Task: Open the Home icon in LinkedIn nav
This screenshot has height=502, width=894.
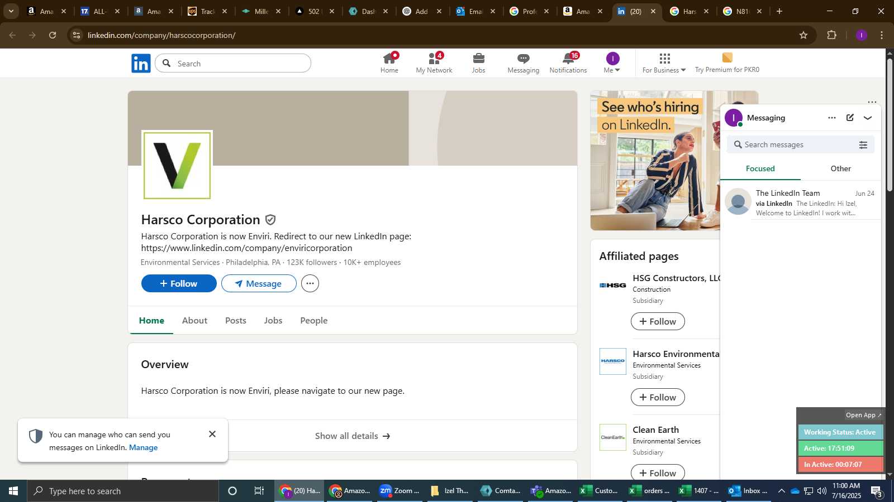Action: pos(389,63)
